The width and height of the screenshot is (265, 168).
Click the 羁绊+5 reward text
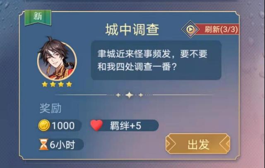(125, 126)
